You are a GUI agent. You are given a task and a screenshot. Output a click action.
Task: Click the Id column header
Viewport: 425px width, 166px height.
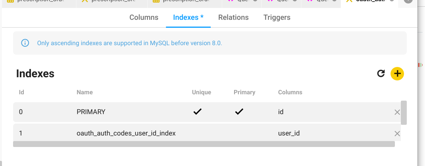coord(21,92)
